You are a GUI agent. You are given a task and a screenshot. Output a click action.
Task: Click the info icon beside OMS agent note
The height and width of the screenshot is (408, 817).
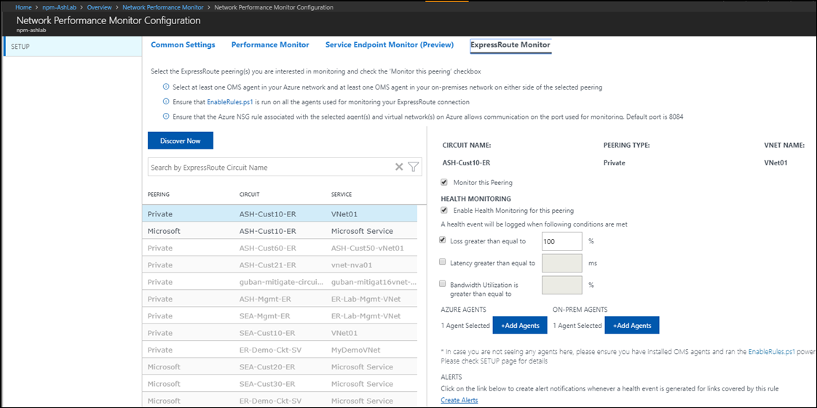tap(166, 87)
